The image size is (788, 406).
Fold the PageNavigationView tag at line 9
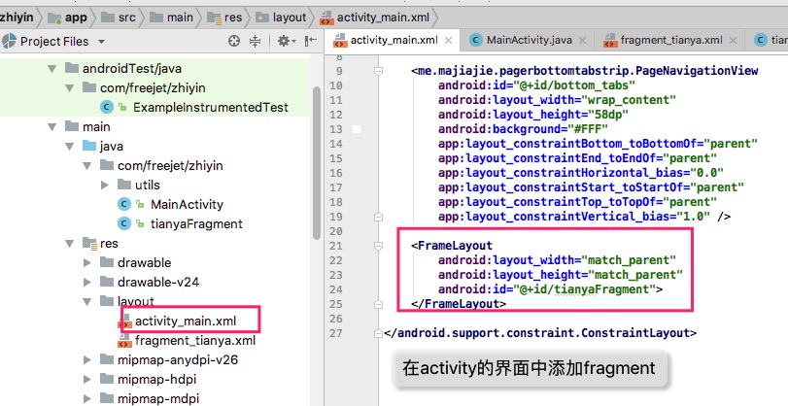(x=378, y=71)
